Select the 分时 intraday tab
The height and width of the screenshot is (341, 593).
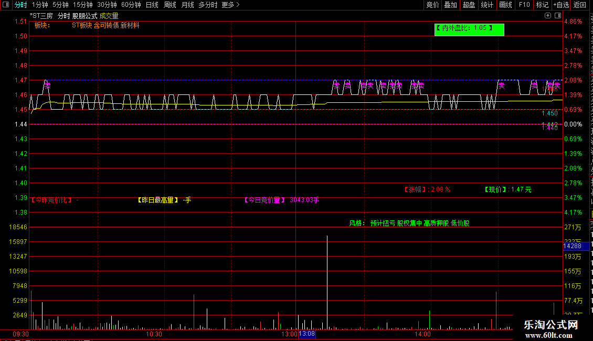coord(21,5)
